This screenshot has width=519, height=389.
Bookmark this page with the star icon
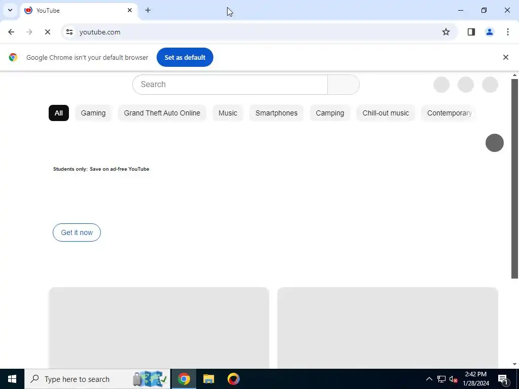click(446, 32)
